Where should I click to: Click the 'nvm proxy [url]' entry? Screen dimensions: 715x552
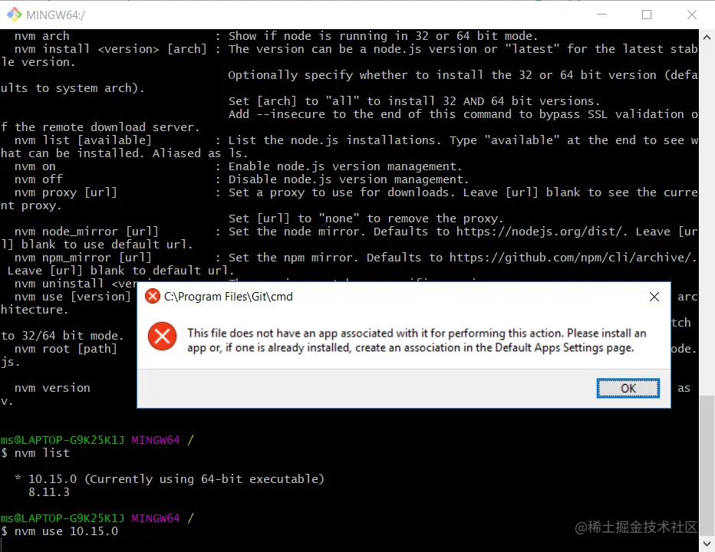coord(66,192)
